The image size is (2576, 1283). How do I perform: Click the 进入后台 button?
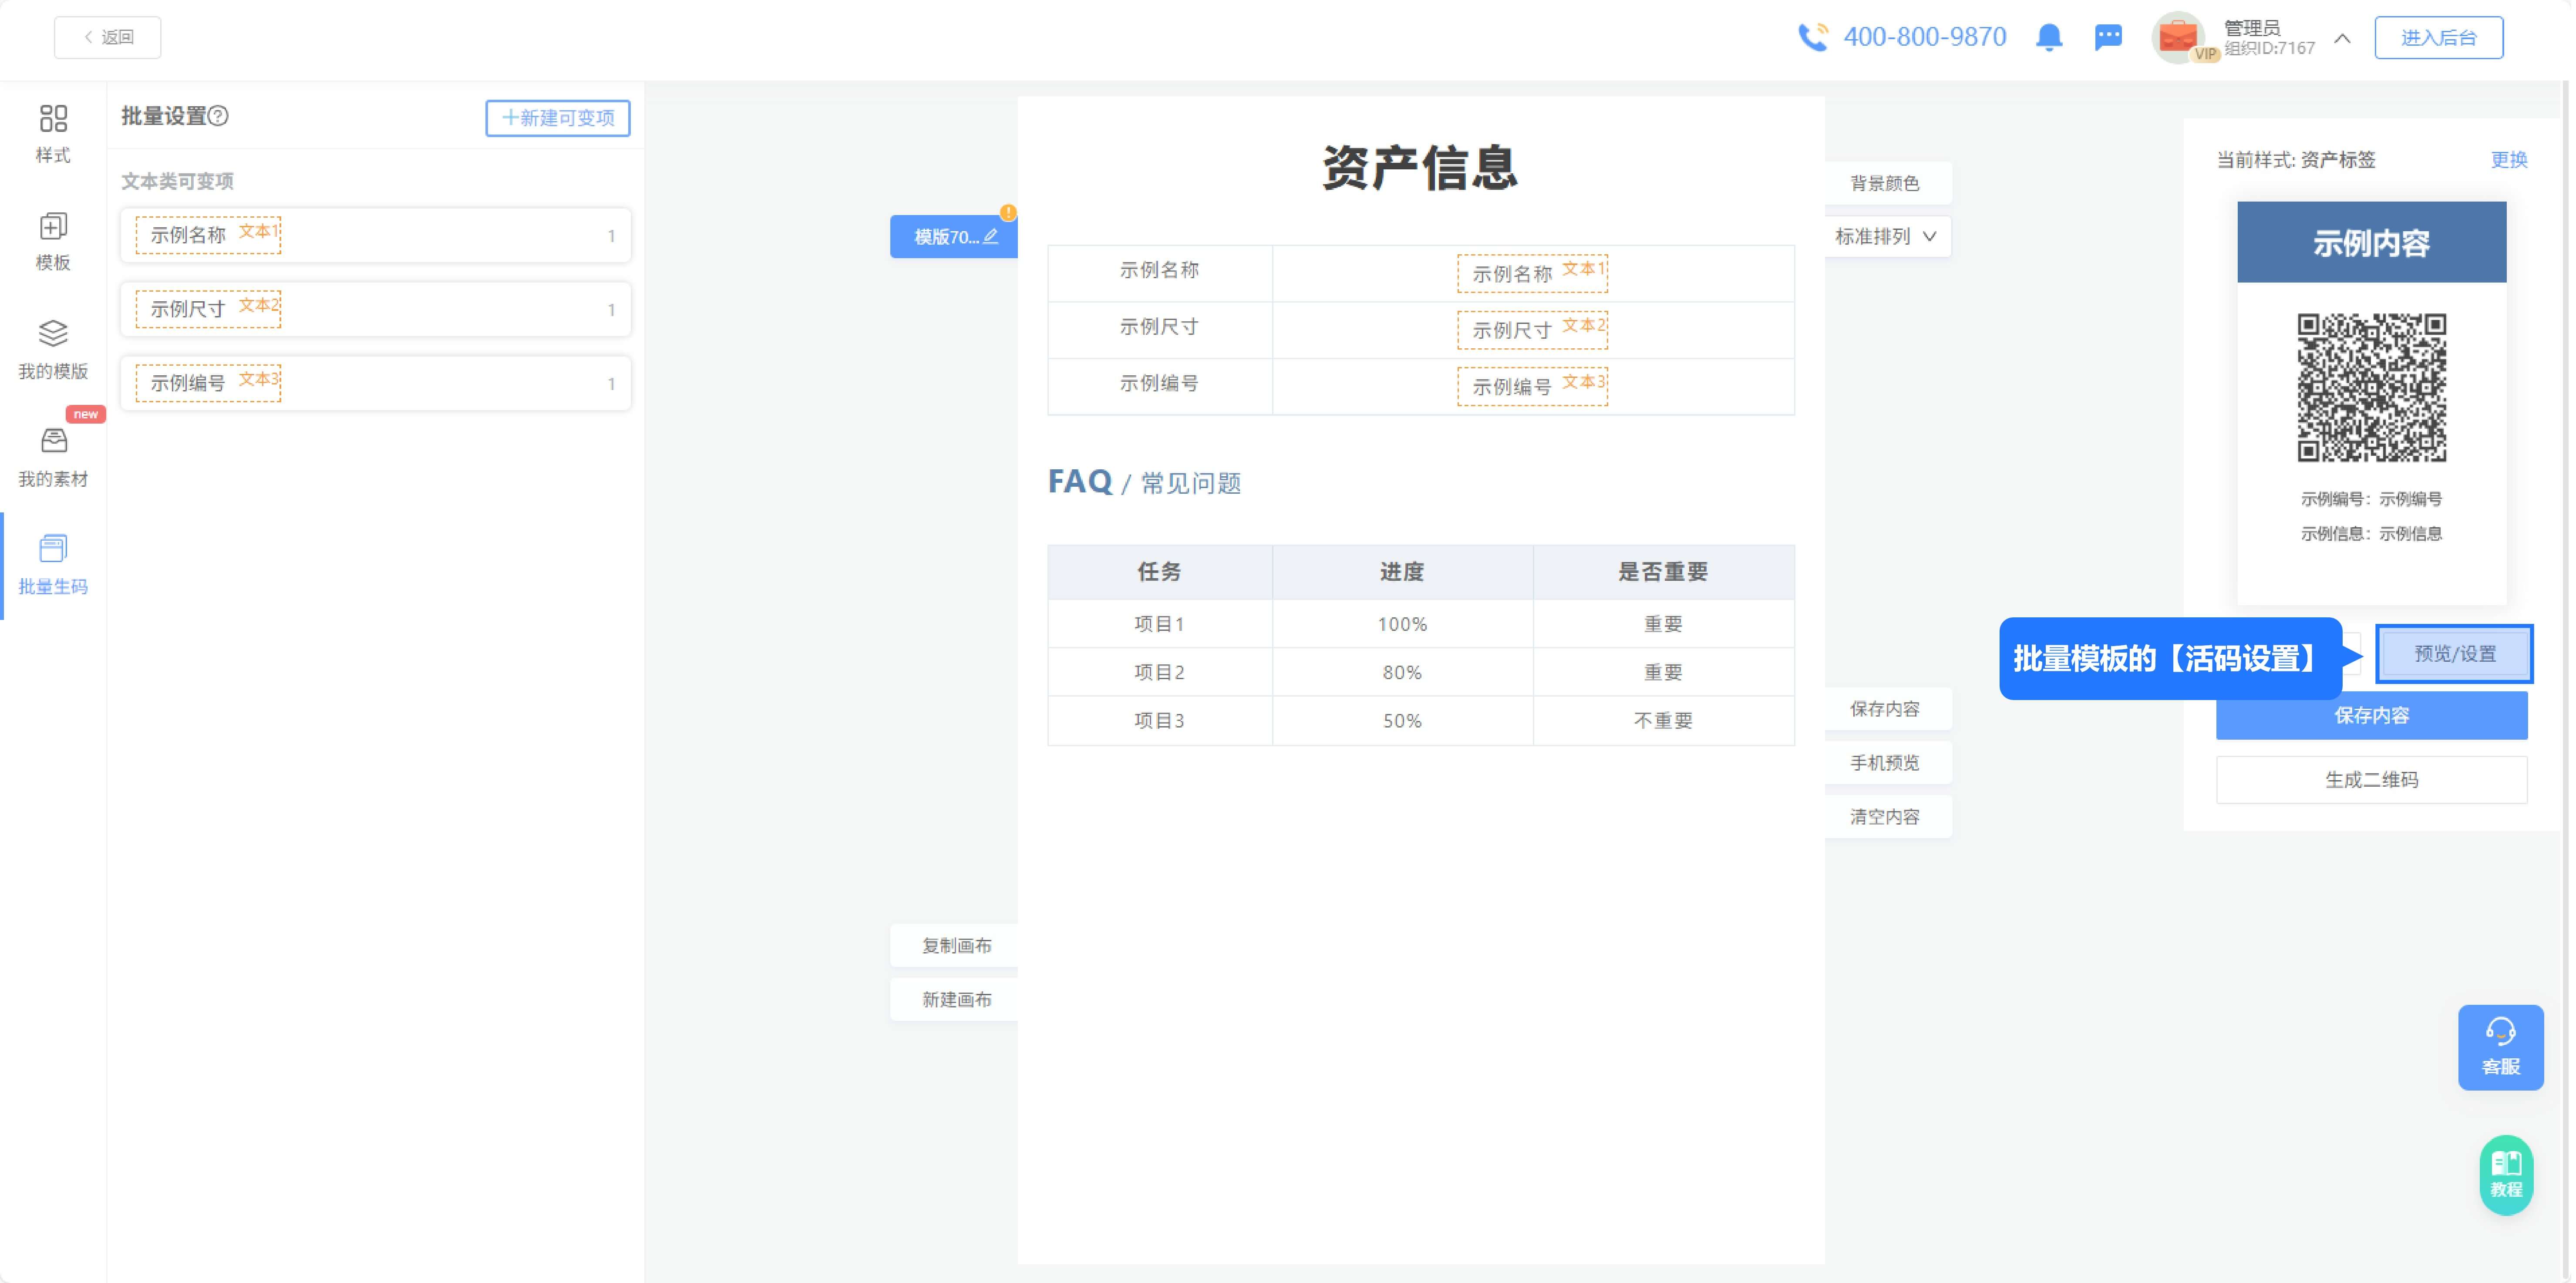[2439, 37]
